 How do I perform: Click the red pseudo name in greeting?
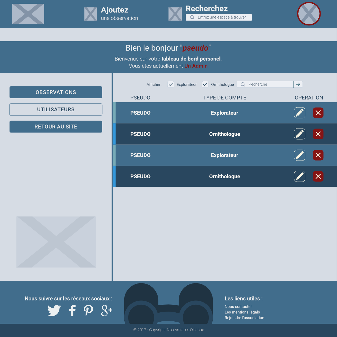pos(196,48)
